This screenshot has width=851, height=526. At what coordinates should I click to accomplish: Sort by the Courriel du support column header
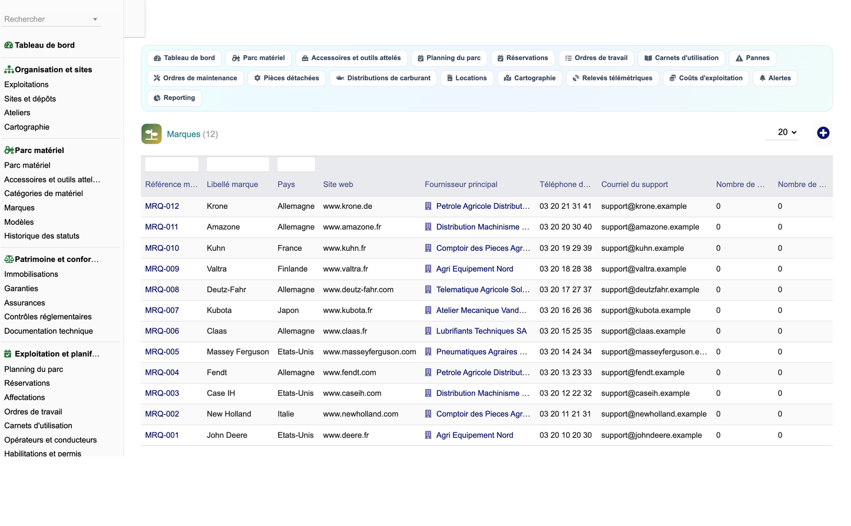point(634,185)
